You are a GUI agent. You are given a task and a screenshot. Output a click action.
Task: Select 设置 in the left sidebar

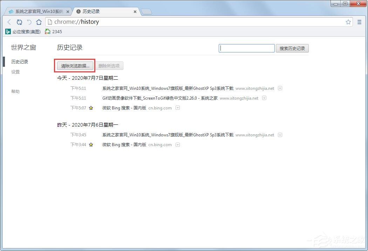(x=15, y=72)
